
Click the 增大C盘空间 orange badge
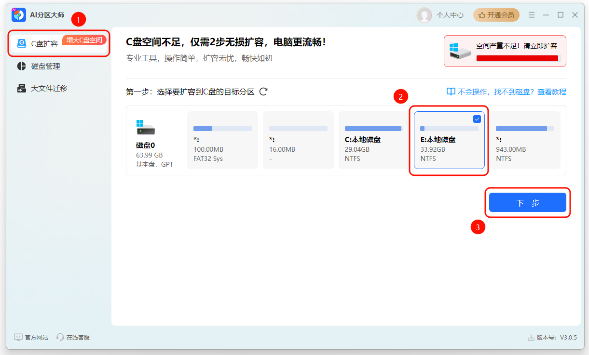tap(84, 40)
